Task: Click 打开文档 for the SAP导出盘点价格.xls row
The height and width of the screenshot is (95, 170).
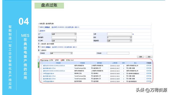Action: click(149, 74)
